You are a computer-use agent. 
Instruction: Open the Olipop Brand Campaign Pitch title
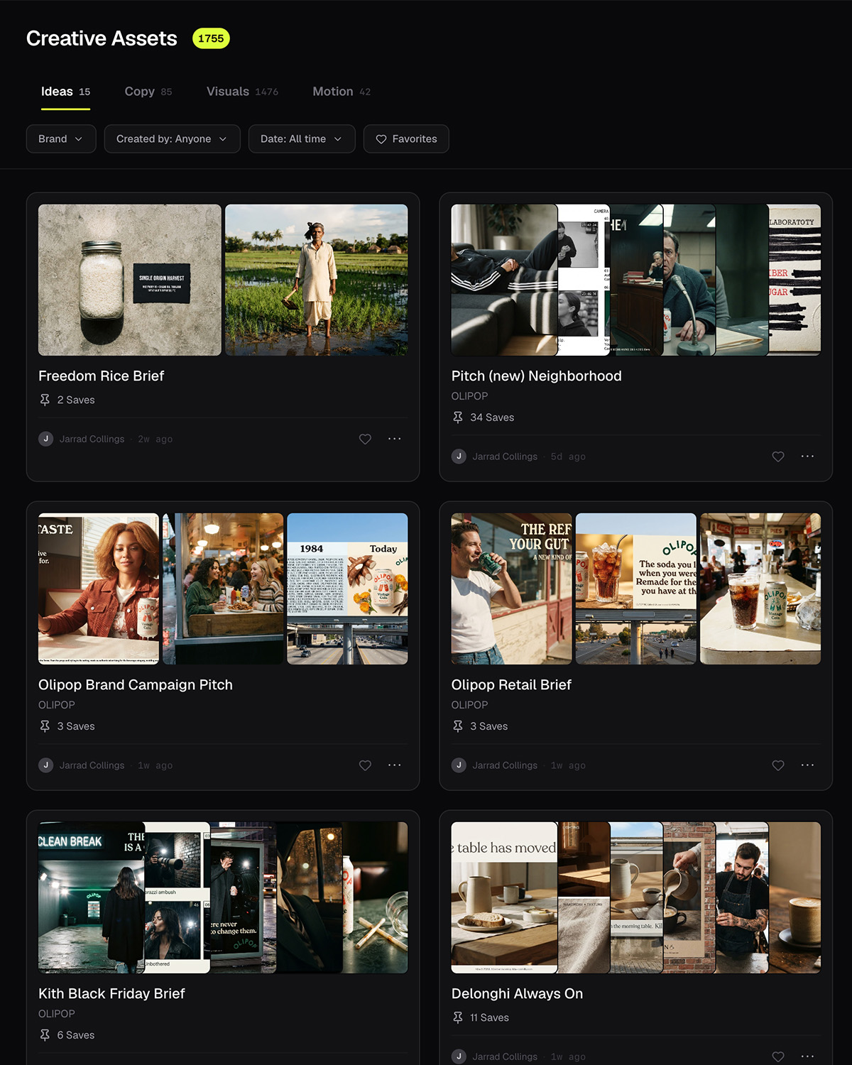pos(136,685)
